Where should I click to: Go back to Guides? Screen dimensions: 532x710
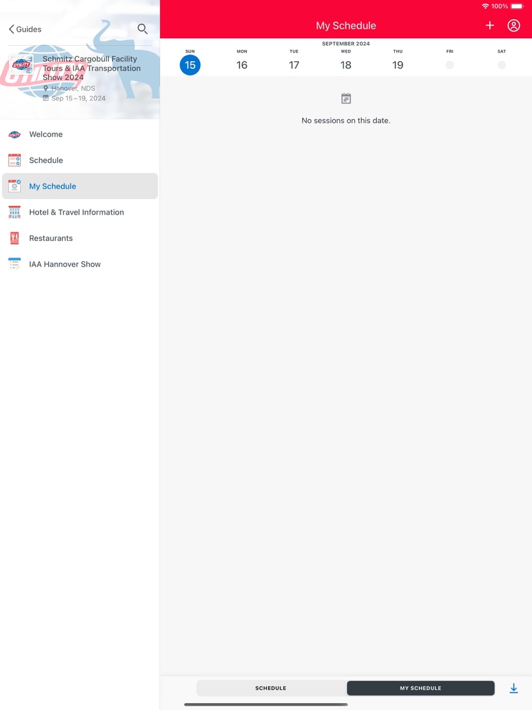click(x=25, y=29)
